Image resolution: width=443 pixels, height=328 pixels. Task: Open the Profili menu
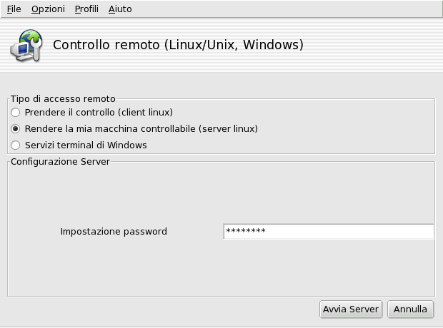pos(86,9)
